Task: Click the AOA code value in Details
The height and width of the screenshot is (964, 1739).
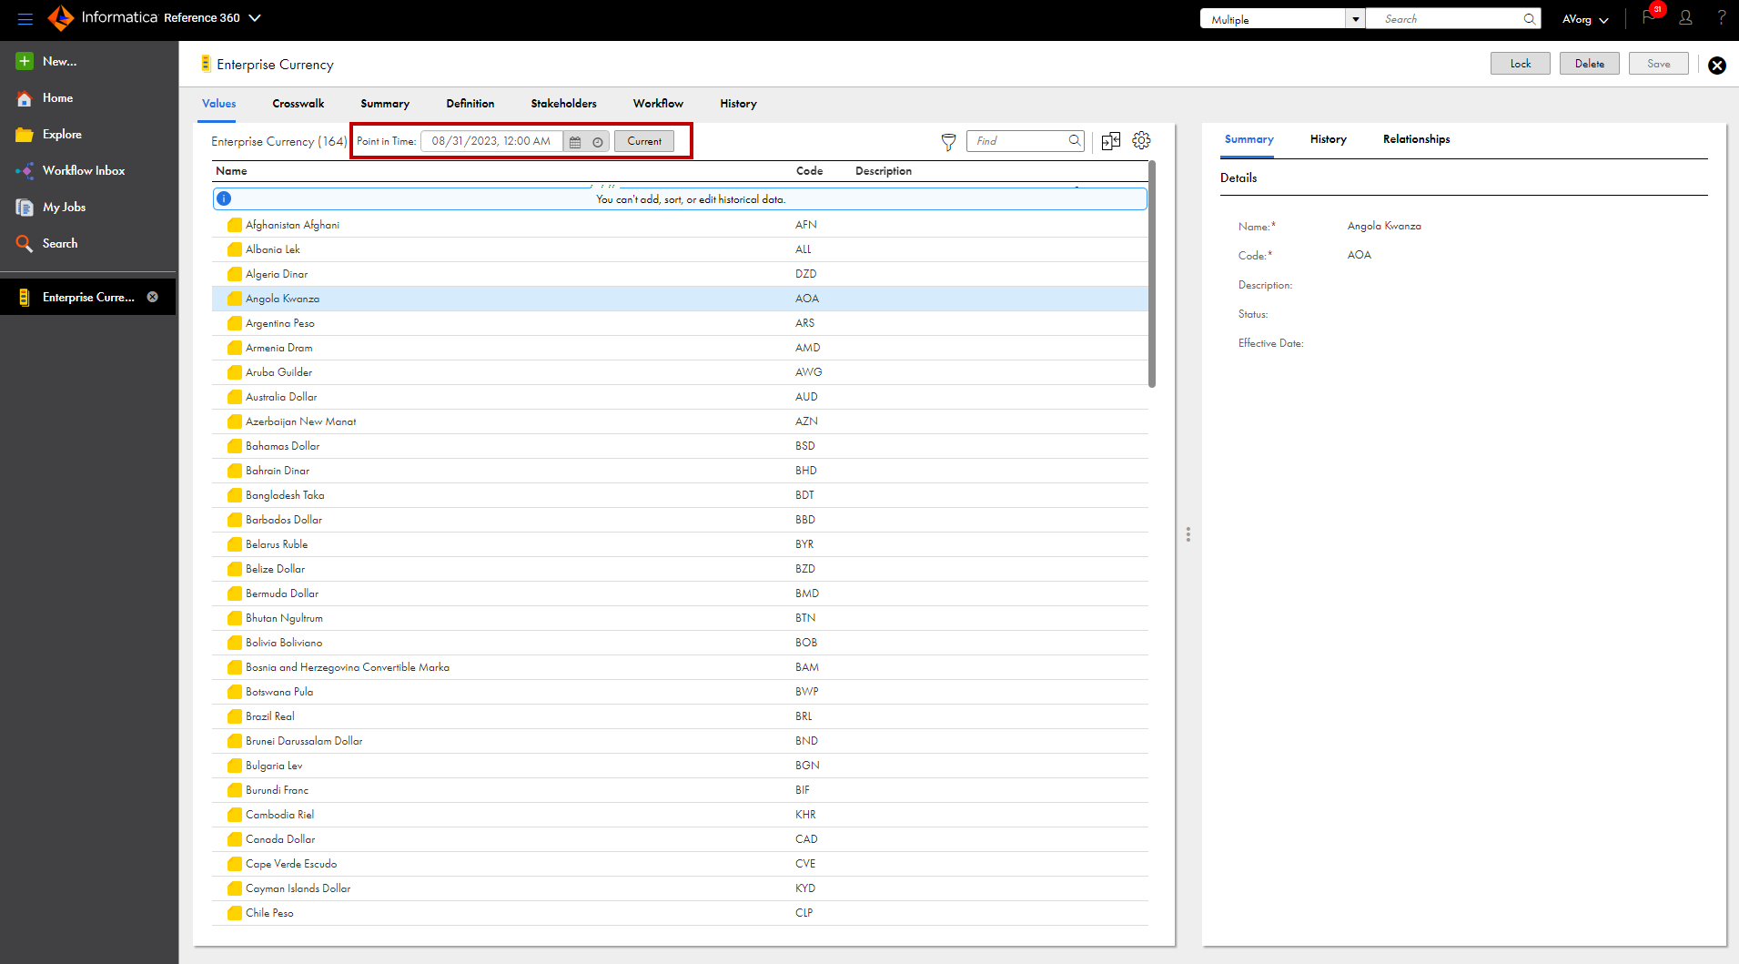Action: (1359, 256)
